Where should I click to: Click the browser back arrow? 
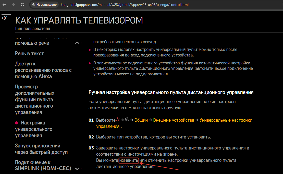[4, 5]
